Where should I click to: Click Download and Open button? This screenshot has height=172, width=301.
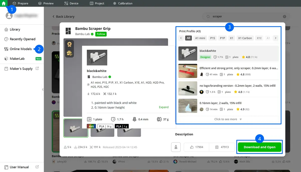[x=260, y=147]
